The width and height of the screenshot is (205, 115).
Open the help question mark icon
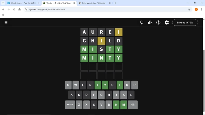click(158, 22)
